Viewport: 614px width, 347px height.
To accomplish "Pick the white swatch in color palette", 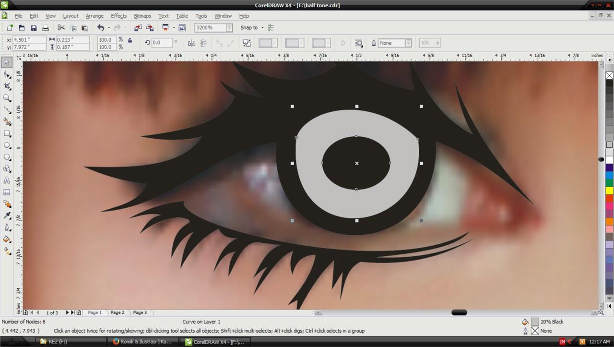I will 609,160.
